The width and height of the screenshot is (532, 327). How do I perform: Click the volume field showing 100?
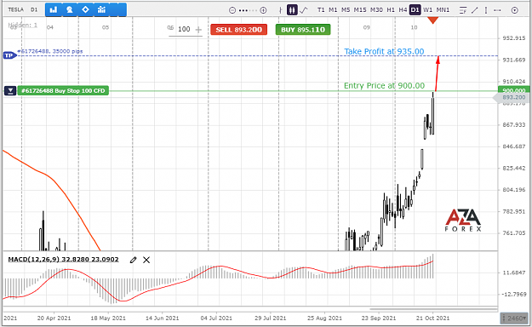coord(184,29)
